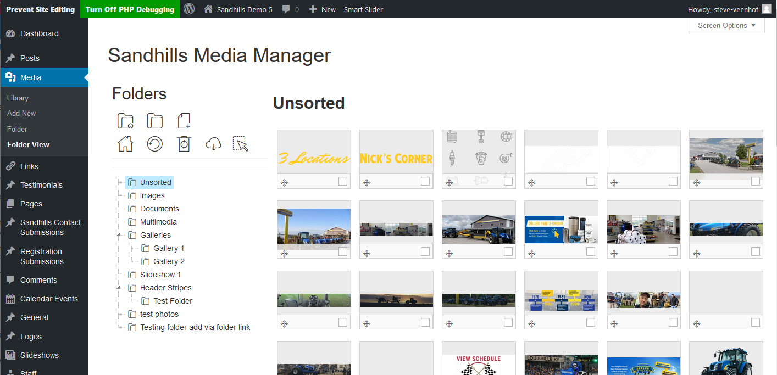Tick the checkbox on the engine parts icons thumbnail

click(508, 181)
